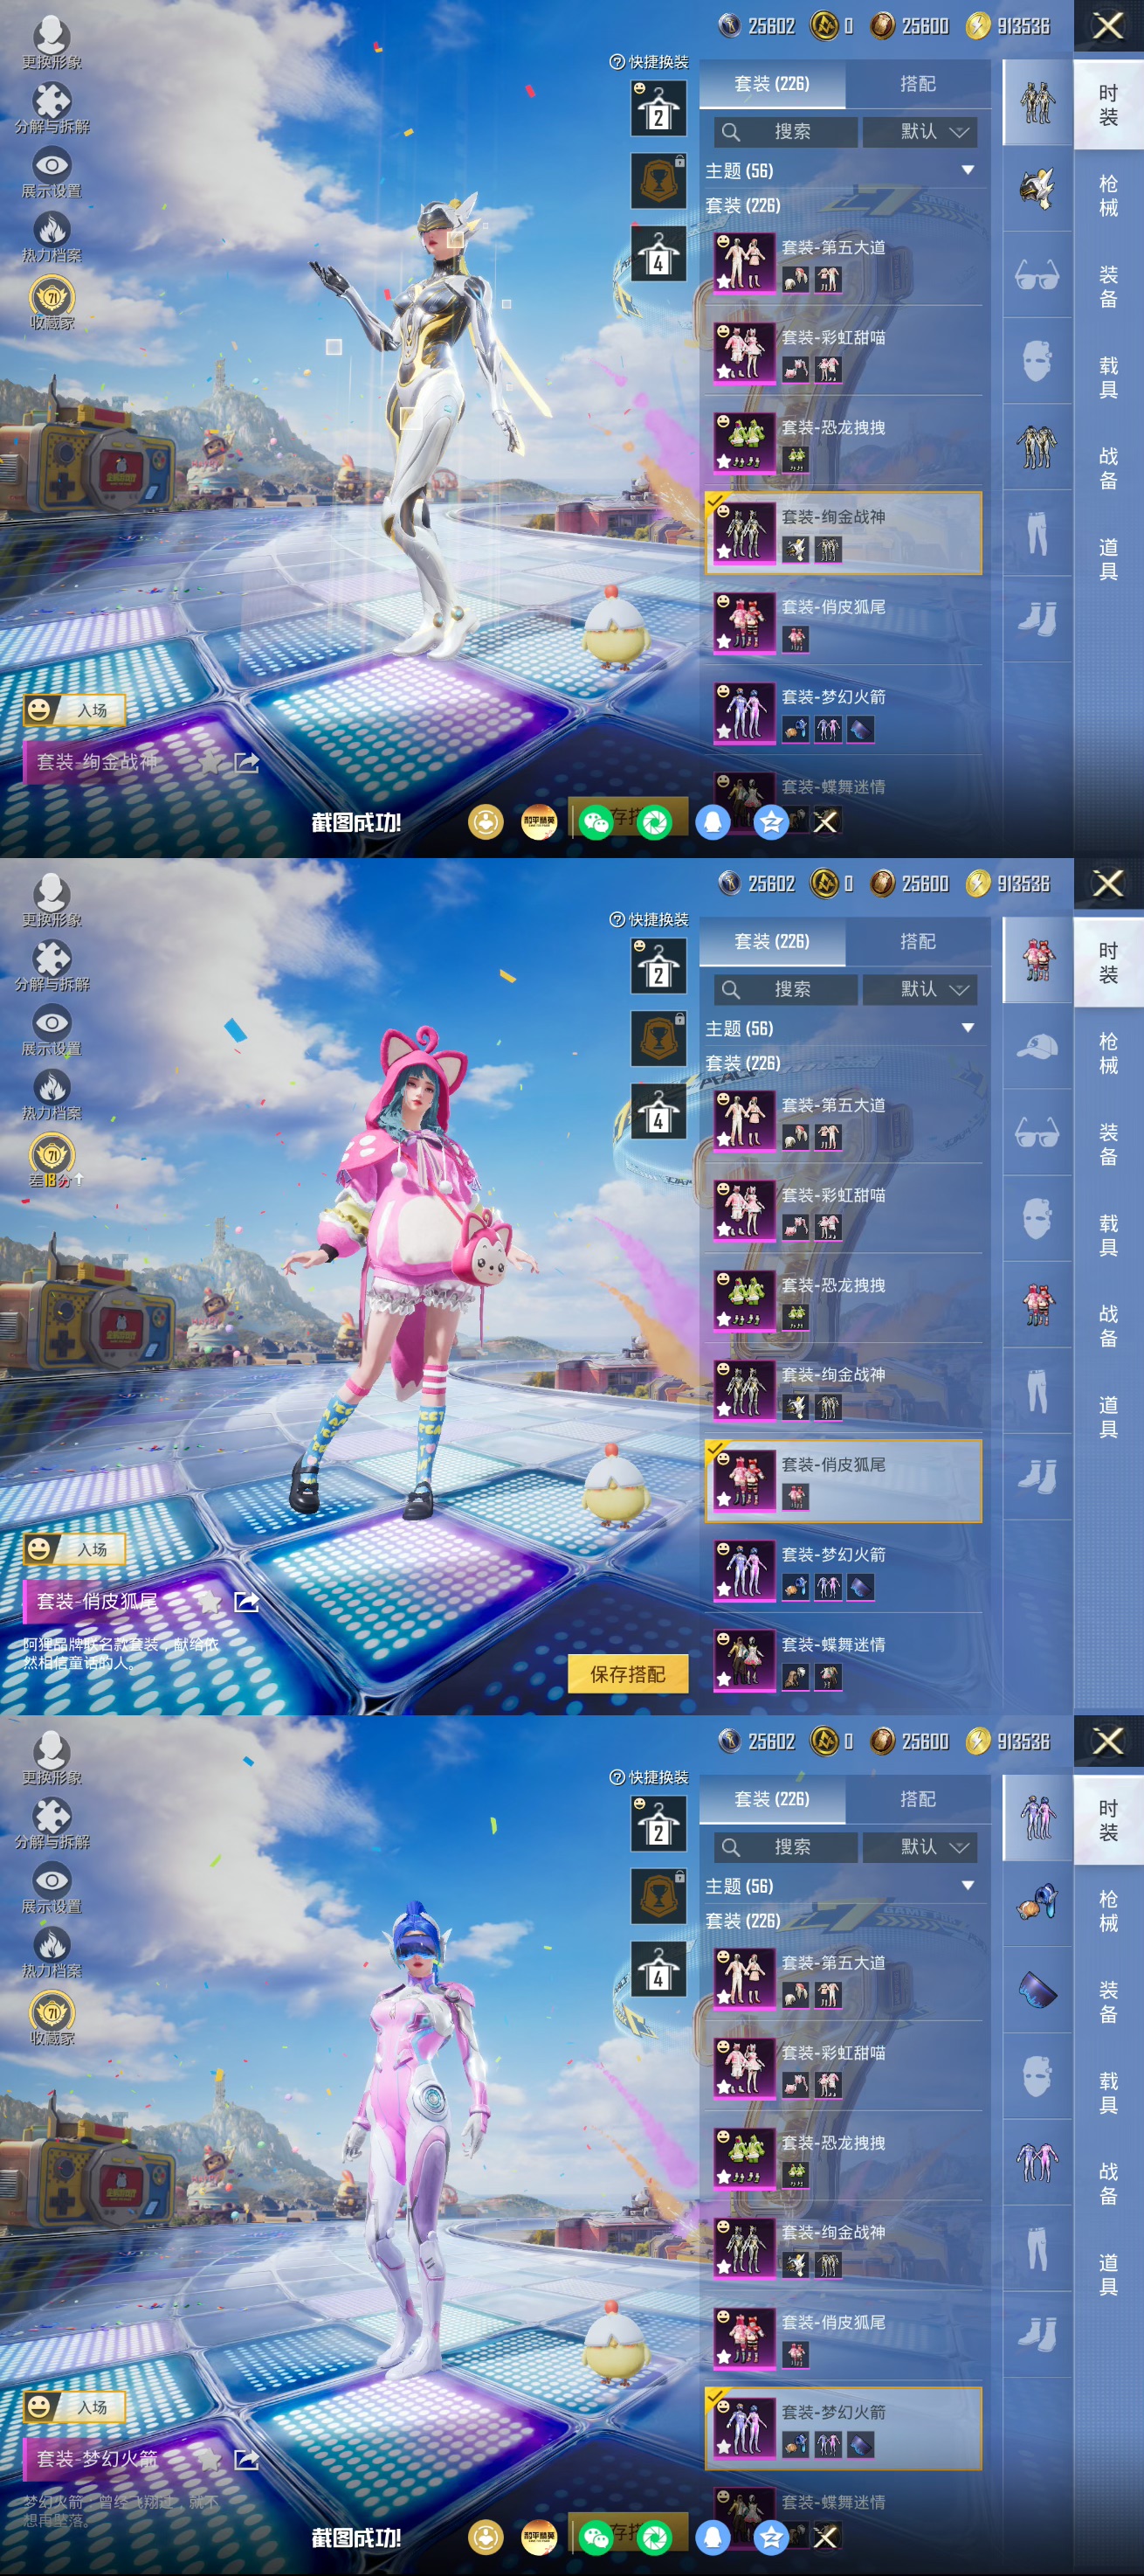The width and height of the screenshot is (1144, 2576).
Task: Collapse 主题 (56) in the golden armor outfit panel
Action: (967, 171)
